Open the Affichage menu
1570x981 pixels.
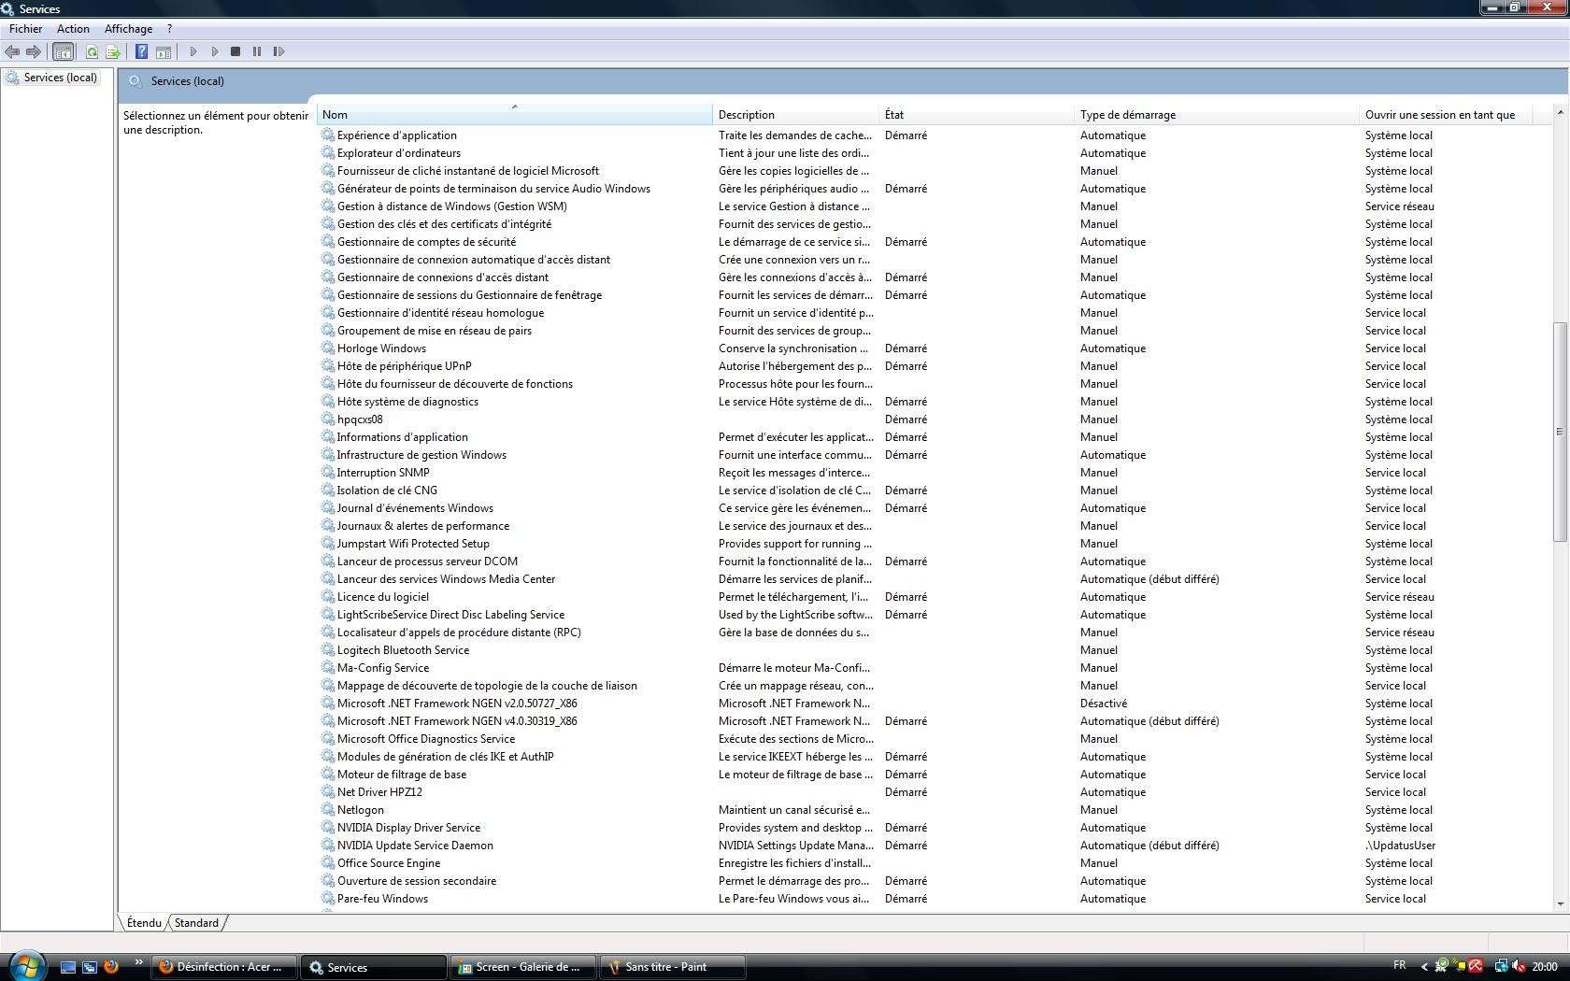(x=128, y=29)
